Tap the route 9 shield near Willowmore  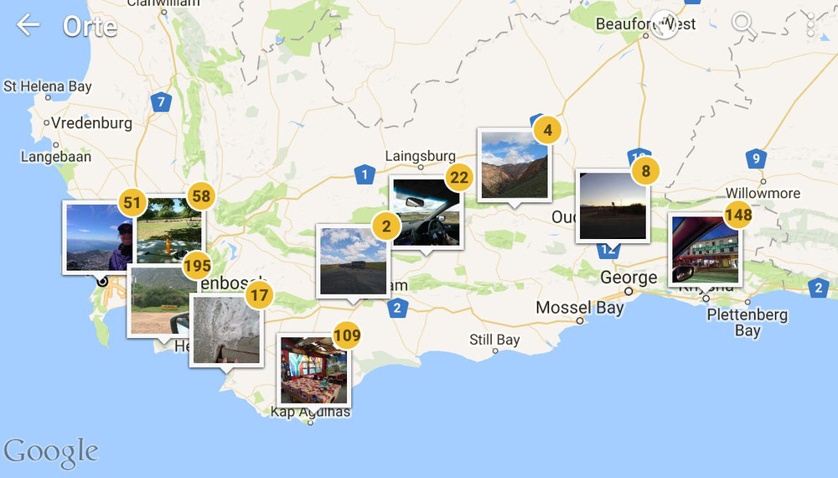pyautogui.click(x=756, y=158)
